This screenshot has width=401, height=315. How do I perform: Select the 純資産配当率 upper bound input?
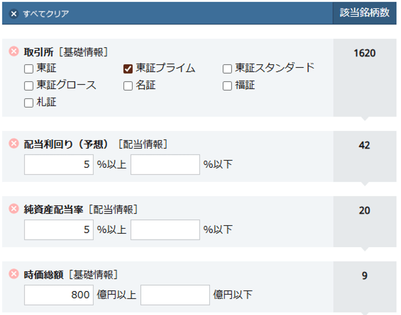tap(165, 230)
